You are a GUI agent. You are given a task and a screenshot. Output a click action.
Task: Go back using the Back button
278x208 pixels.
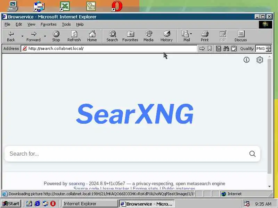coord(11,36)
